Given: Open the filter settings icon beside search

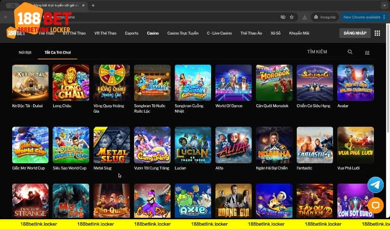Looking at the screenshot, I should 367,52.
